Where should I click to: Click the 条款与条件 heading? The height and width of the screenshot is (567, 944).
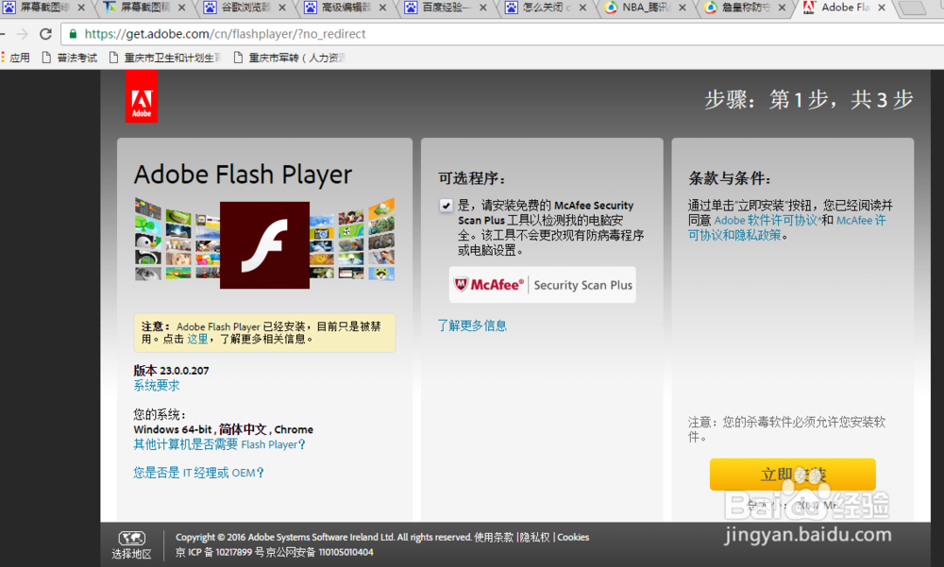click(730, 178)
